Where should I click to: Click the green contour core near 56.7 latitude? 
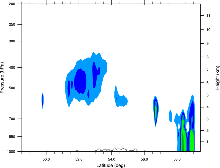tap(156, 111)
